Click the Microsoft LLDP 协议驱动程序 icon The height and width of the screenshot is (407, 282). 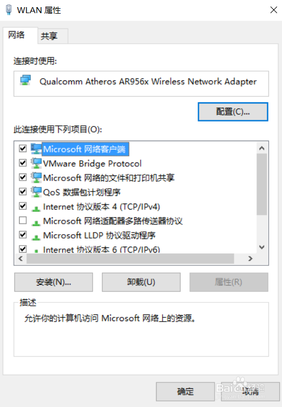click(x=36, y=237)
